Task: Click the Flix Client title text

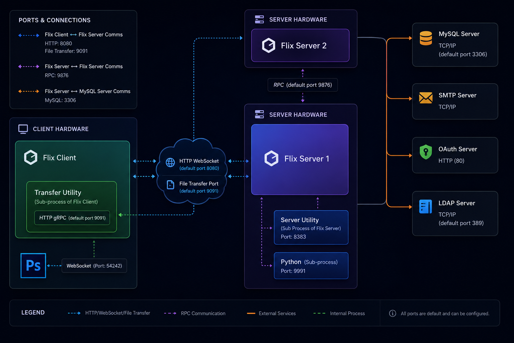Action: pos(60,158)
